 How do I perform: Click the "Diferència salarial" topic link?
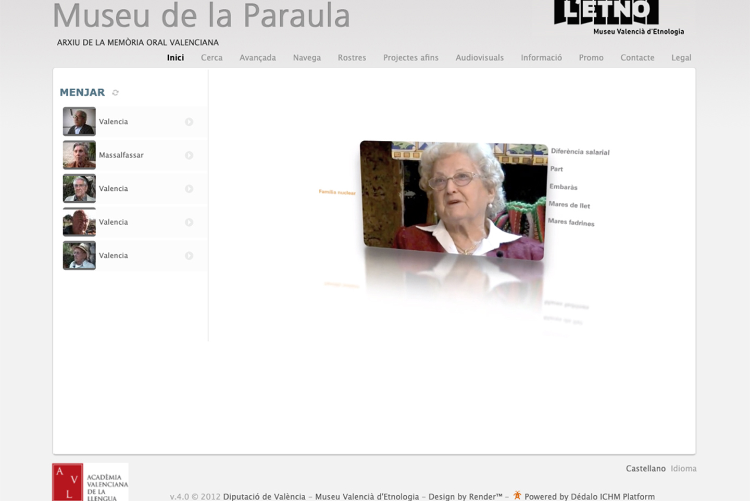[x=580, y=152]
